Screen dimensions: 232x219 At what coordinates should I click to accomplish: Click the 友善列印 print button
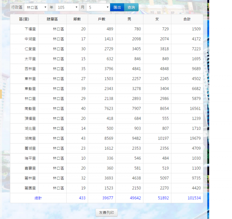(107, 213)
